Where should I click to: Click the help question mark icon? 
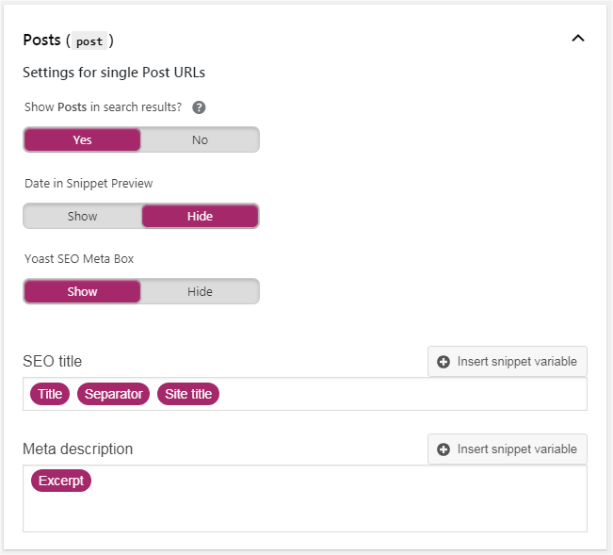point(199,107)
